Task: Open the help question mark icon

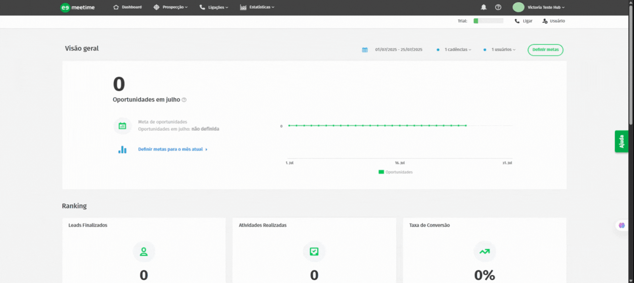Action: pos(498,7)
